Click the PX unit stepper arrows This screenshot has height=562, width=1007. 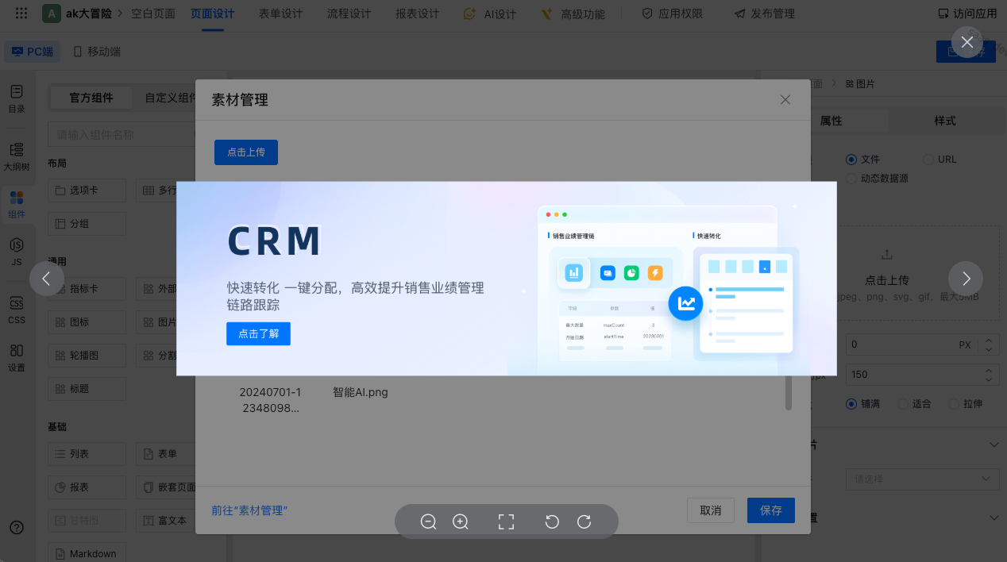(988, 345)
